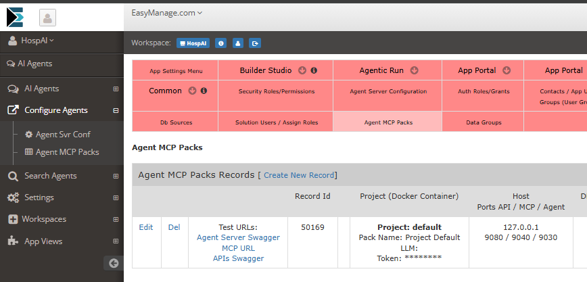The height and width of the screenshot is (282, 587).
Task: Open Agent Server Configuration menu item
Action: click(388, 91)
